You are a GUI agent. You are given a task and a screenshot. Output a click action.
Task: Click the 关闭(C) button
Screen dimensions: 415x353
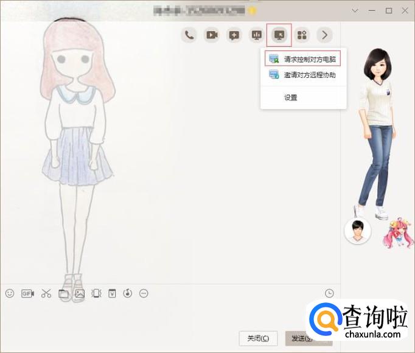click(x=258, y=338)
